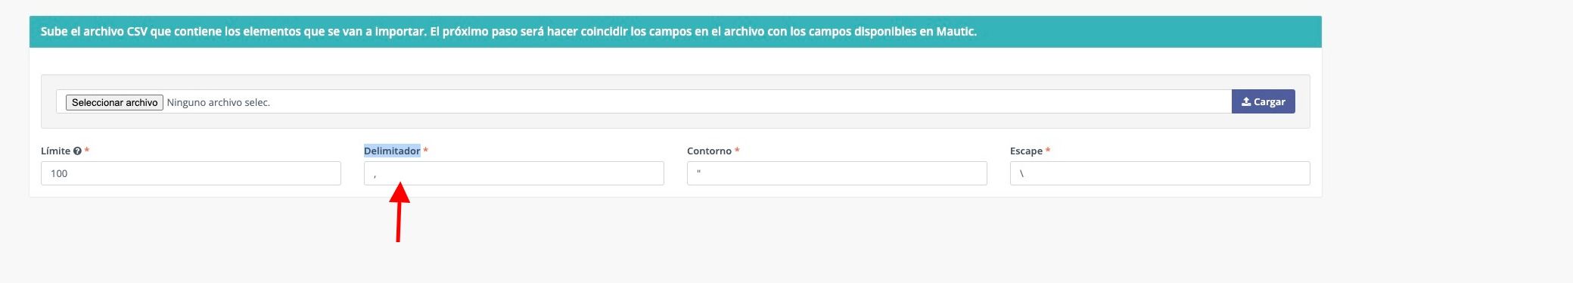Click the Seleccionar archivo button
Image resolution: width=1573 pixels, height=283 pixels.
114,102
